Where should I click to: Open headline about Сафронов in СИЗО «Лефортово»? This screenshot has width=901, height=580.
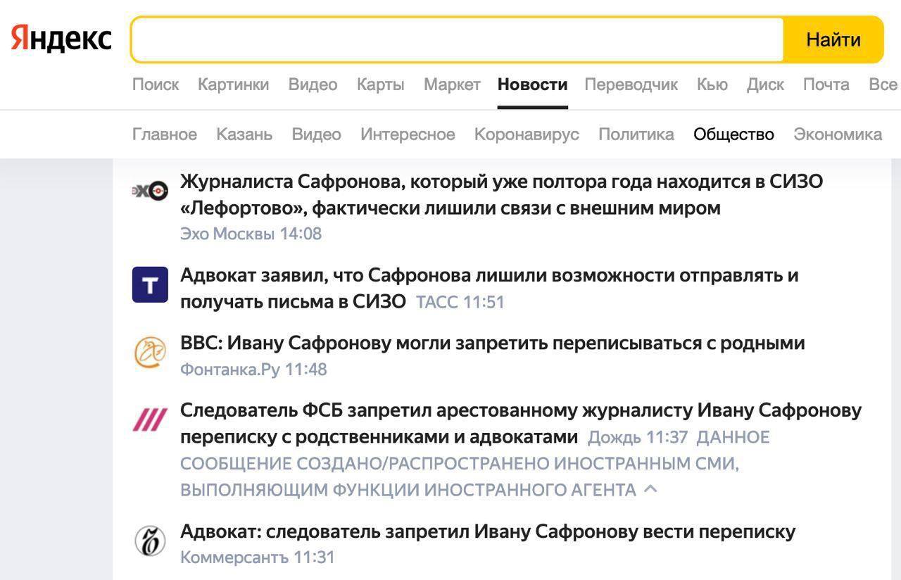point(501,194)
